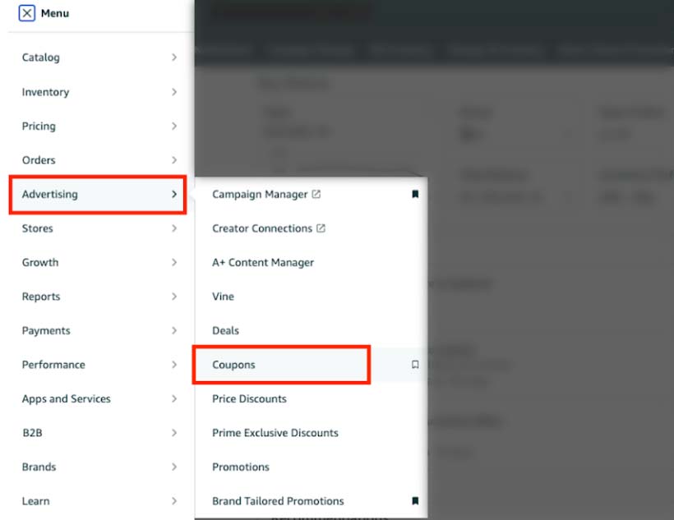Viewport: 674px width, 520px height.
Task: Open Creator Connections from the submenu
Action: click(262, 228)
